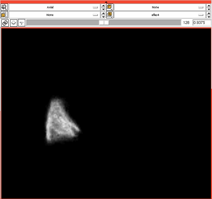
Task: Click the slice orientation crosshair icon
Action: [5, 7]
